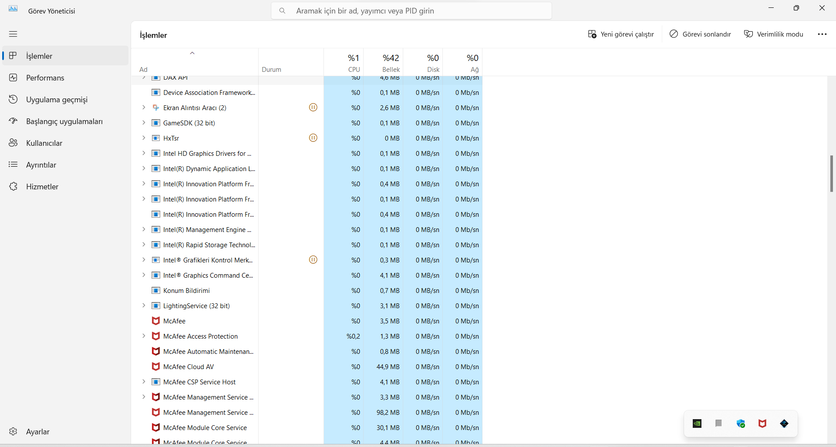Select the Konum Bildirimi process row

tap(307, 290)
